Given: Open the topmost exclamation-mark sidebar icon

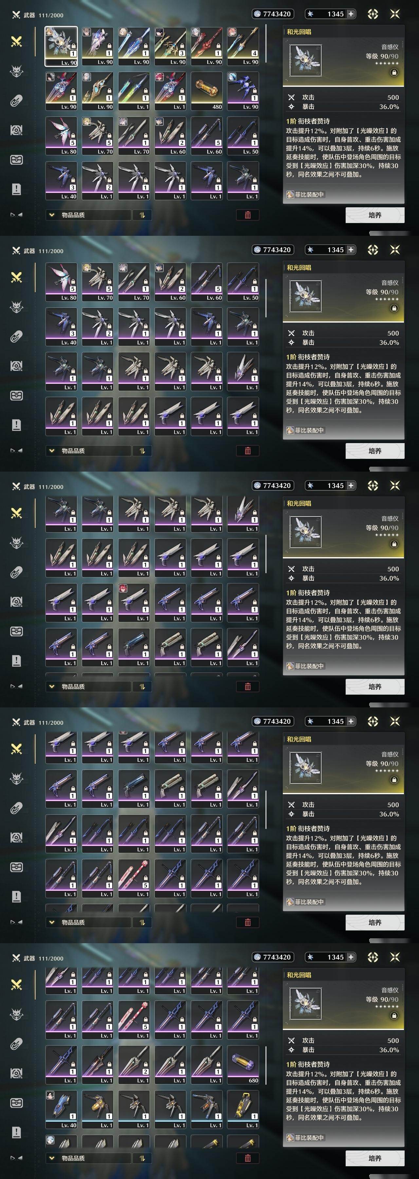Looking at the screenshot, I should coord(16,189).
